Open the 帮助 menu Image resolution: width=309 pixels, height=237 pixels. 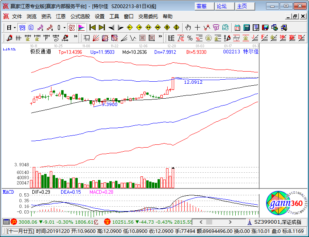click(x=168, y=17)
